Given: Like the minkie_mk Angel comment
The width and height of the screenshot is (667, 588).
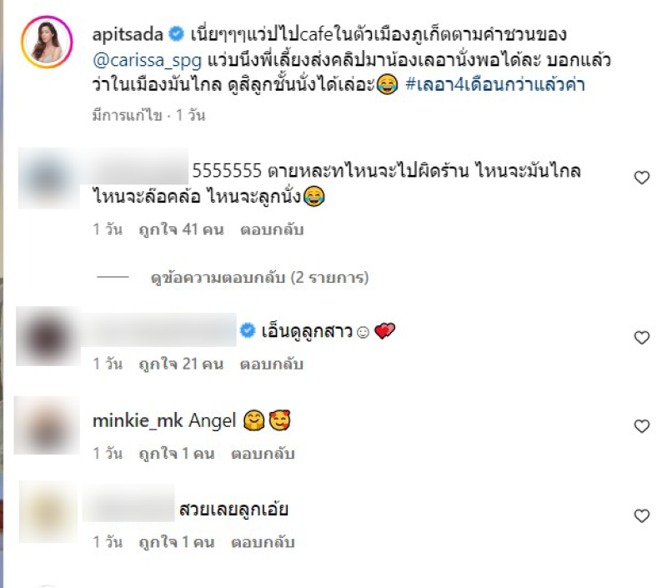Looking at the screenshot, I should (x=641, y=426).
